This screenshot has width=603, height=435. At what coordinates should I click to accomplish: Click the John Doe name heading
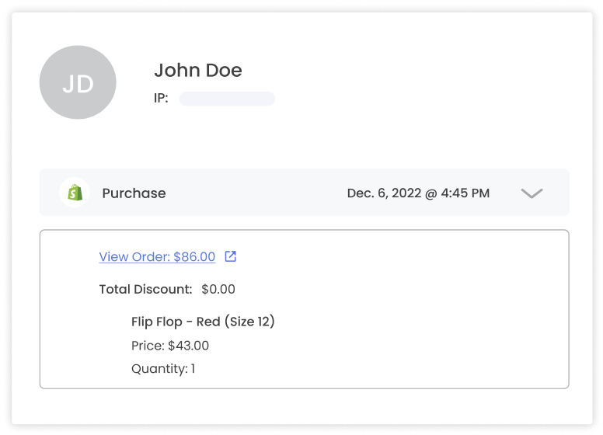[198, 71]
